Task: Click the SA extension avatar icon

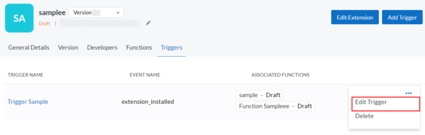Action: tap(19, 18)
